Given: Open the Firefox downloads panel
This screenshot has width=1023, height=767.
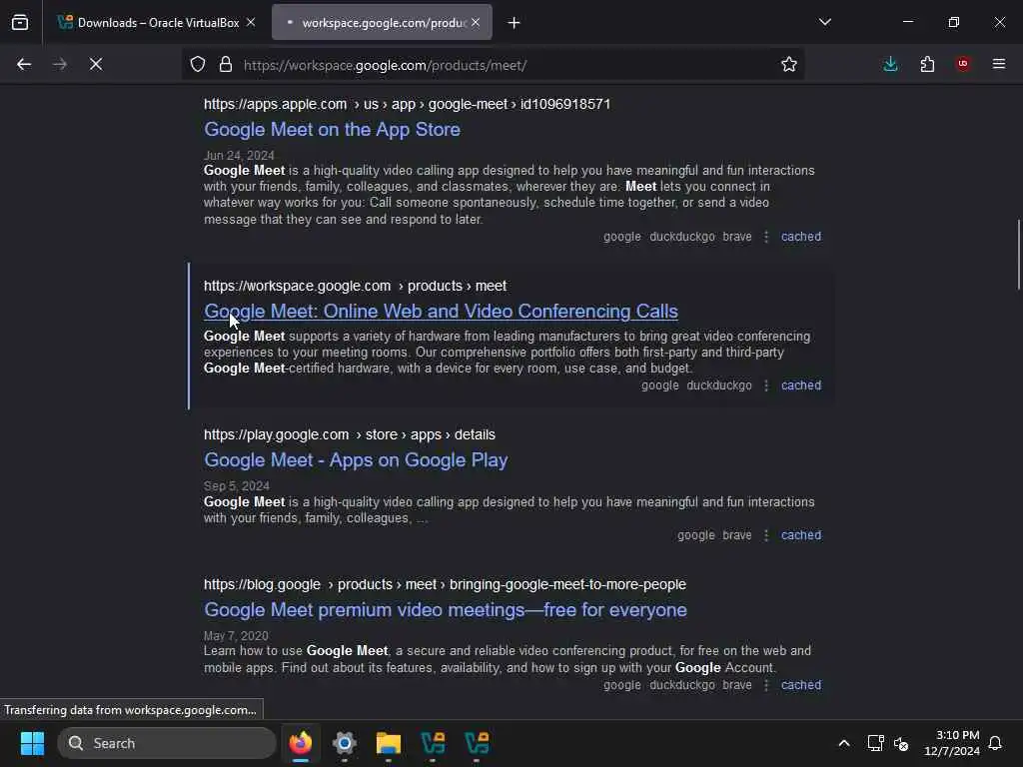Looking at the screenshot, I should pyautogui.click(x=890, y=64).
